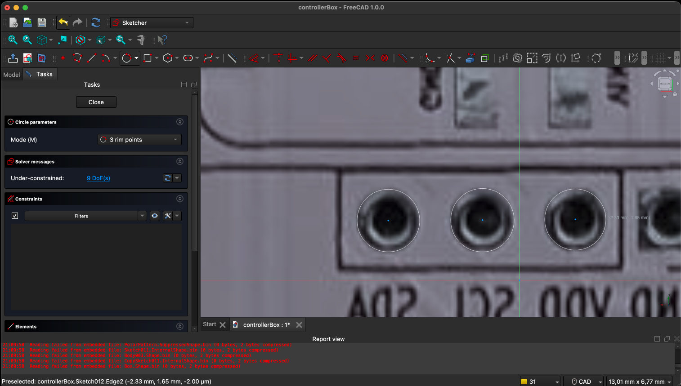
Task: Click the 9 DoF(s) link
Action: [x=98, y=178]
